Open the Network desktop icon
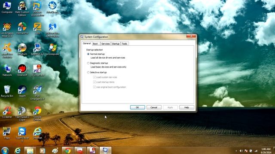The width and height of the screenshot is (275, 154). coord(7,70)
